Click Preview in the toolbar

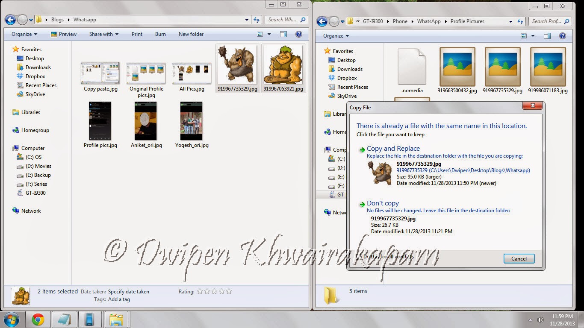coord(63,34)
